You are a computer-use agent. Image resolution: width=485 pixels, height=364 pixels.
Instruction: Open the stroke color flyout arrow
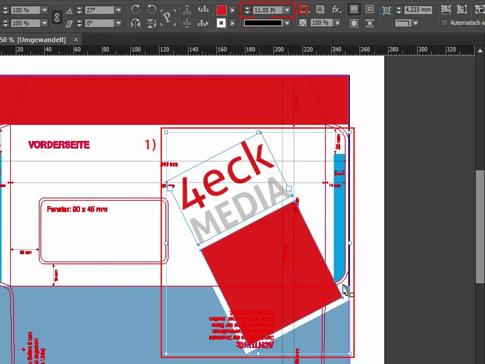tap(232, 23)
